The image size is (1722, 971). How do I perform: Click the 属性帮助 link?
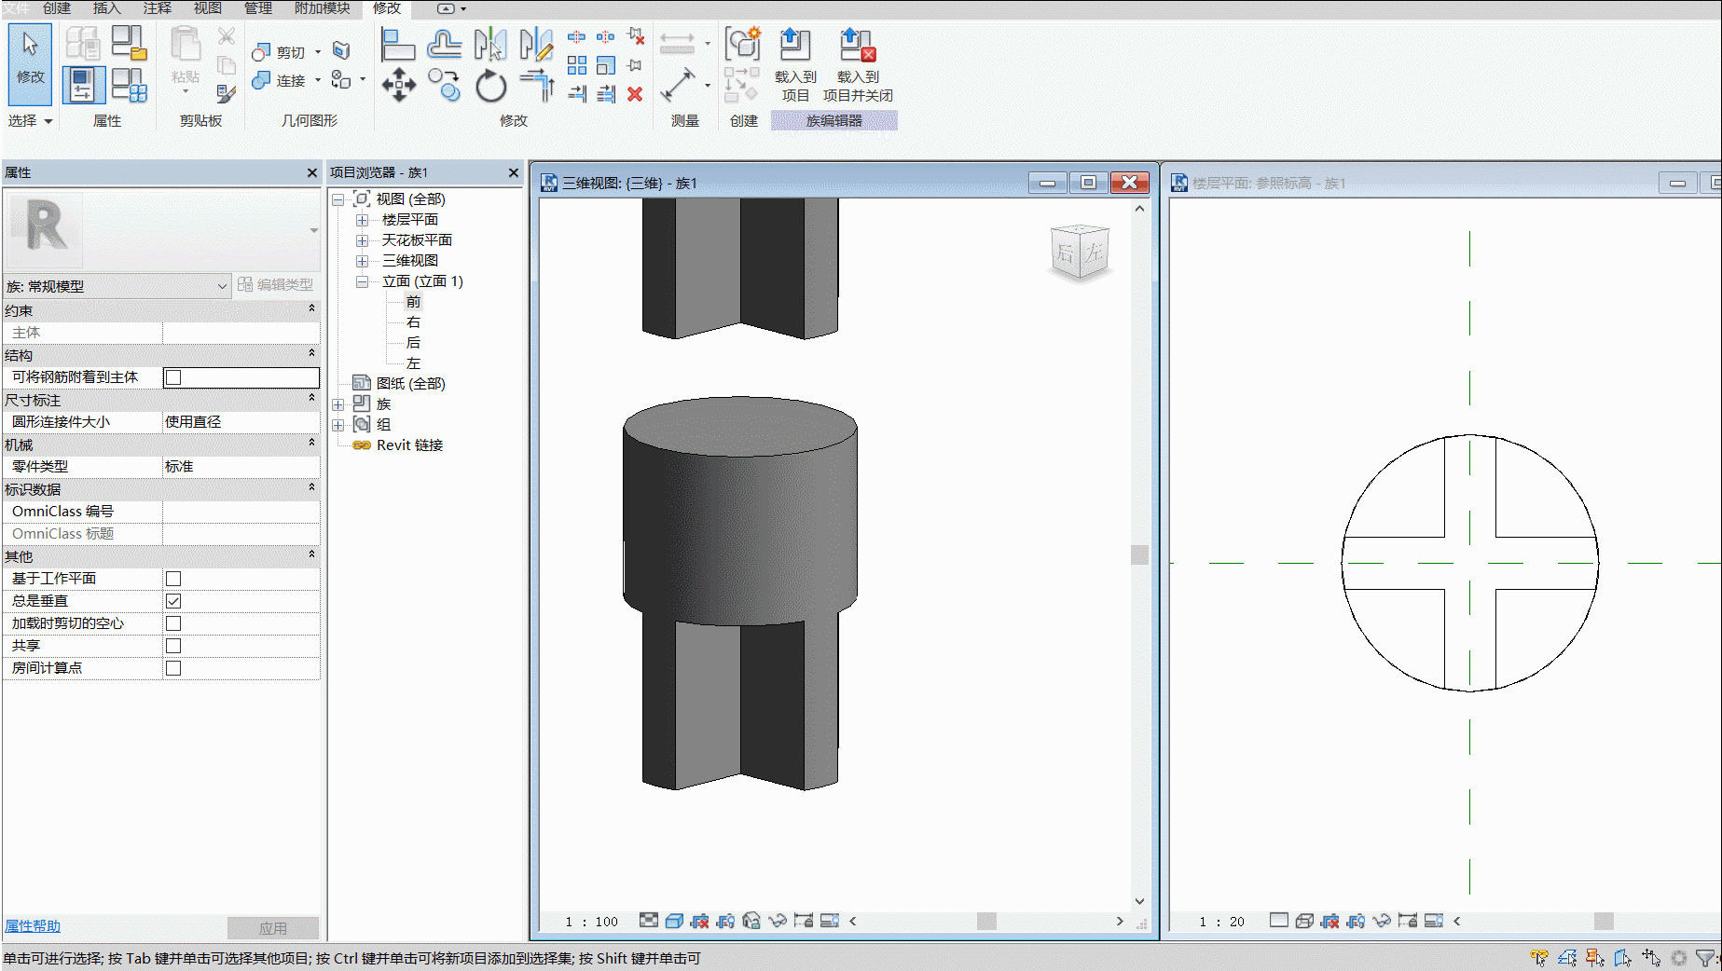[33, 926]
